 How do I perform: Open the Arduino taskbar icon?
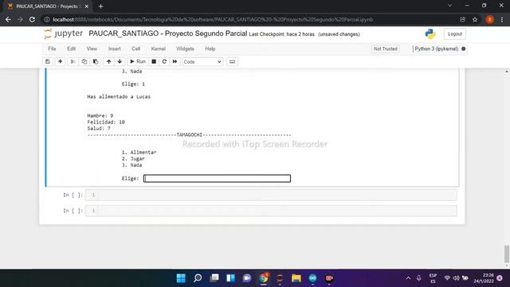313,278
